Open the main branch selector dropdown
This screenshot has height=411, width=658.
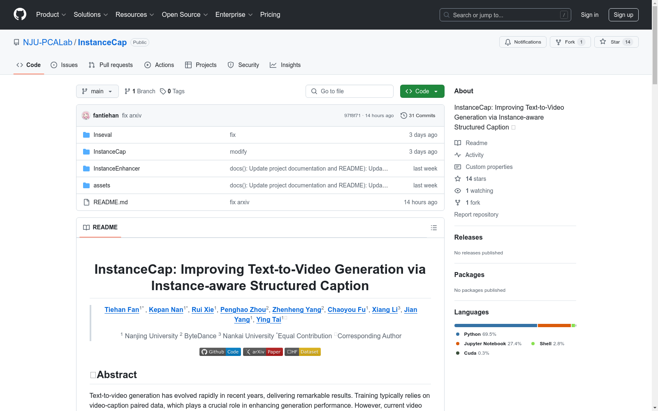pos(97,91)
